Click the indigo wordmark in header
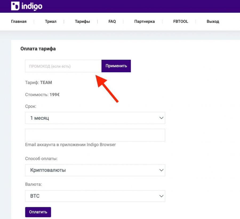 point(32,6)
